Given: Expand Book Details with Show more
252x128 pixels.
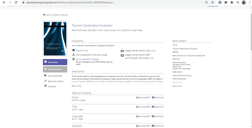Looking at the screenshot, I should (177, 86).
